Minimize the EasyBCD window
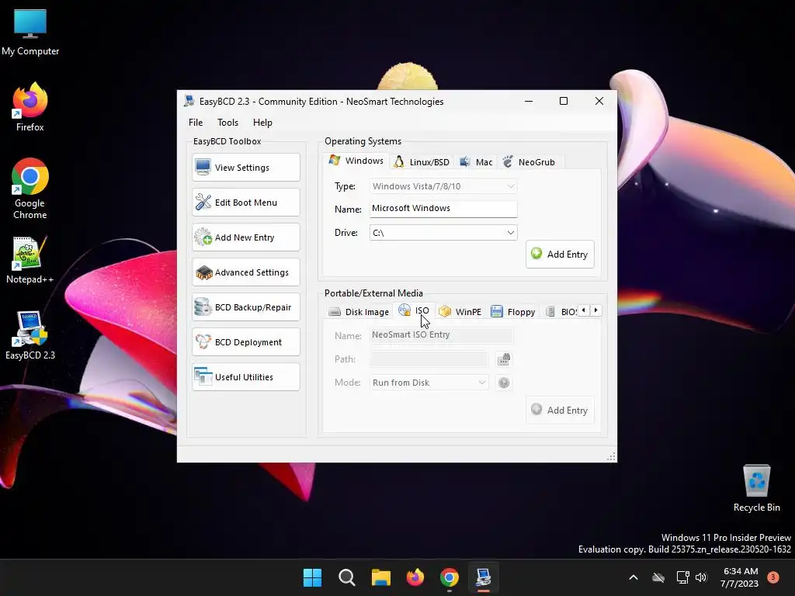This screenshot has height=596, width=795. [x=528, y=101]
